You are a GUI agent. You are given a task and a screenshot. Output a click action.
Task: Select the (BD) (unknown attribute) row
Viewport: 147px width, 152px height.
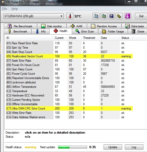point(69,82)
